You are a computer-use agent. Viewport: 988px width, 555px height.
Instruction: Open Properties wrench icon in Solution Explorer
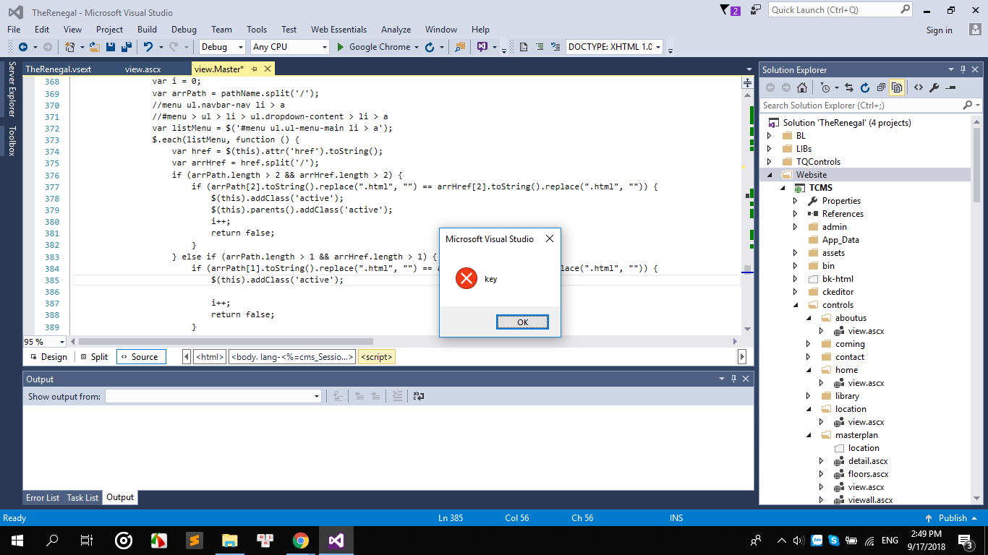pos(934,87)
